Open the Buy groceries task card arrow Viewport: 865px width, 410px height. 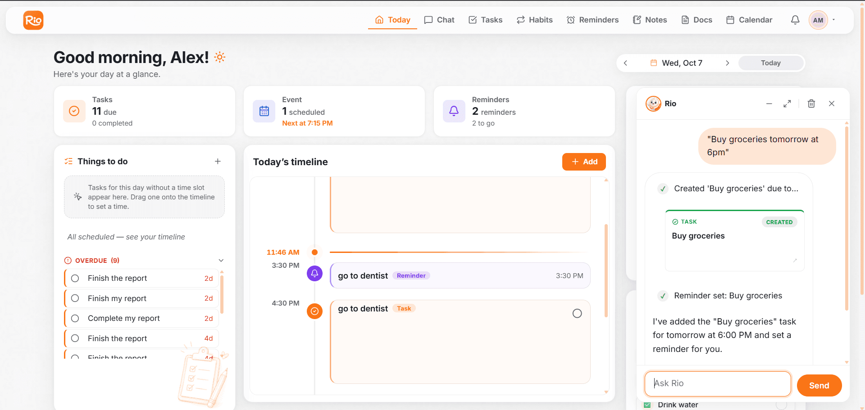[795, 260]
